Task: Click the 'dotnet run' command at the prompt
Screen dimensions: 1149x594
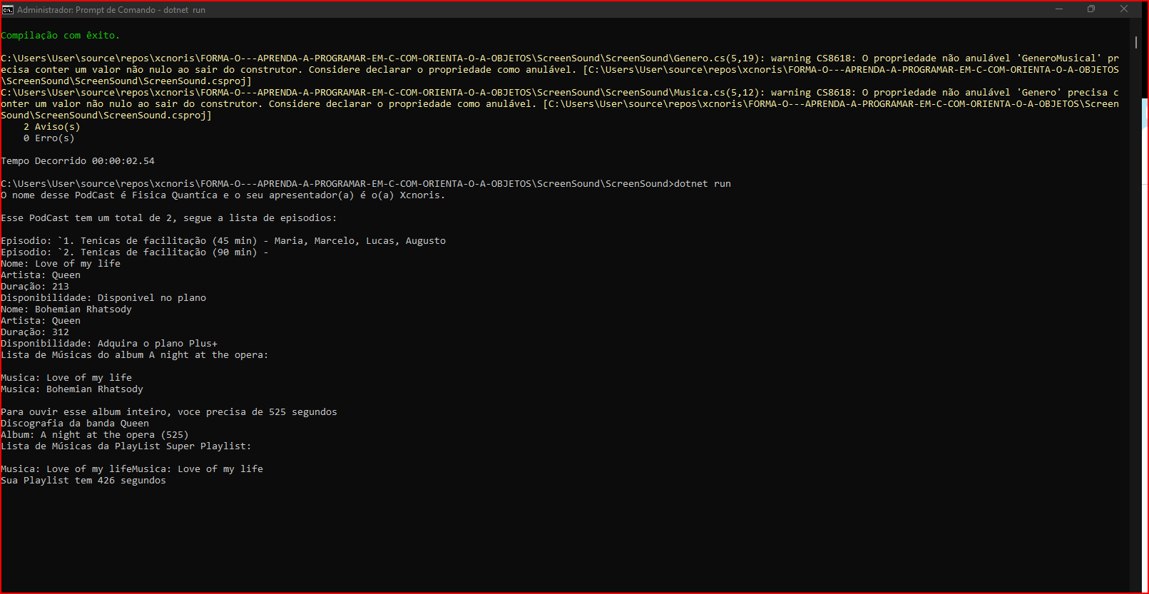Action: click(x=703, y=183)
